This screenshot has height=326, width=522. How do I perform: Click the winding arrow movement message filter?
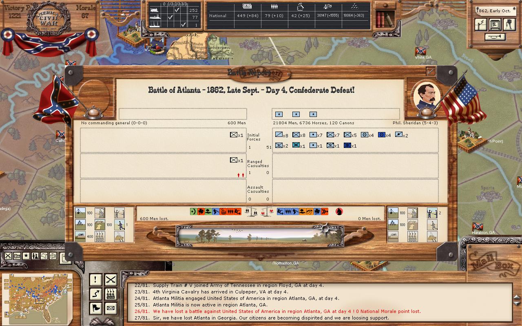(x=95, y=294)
